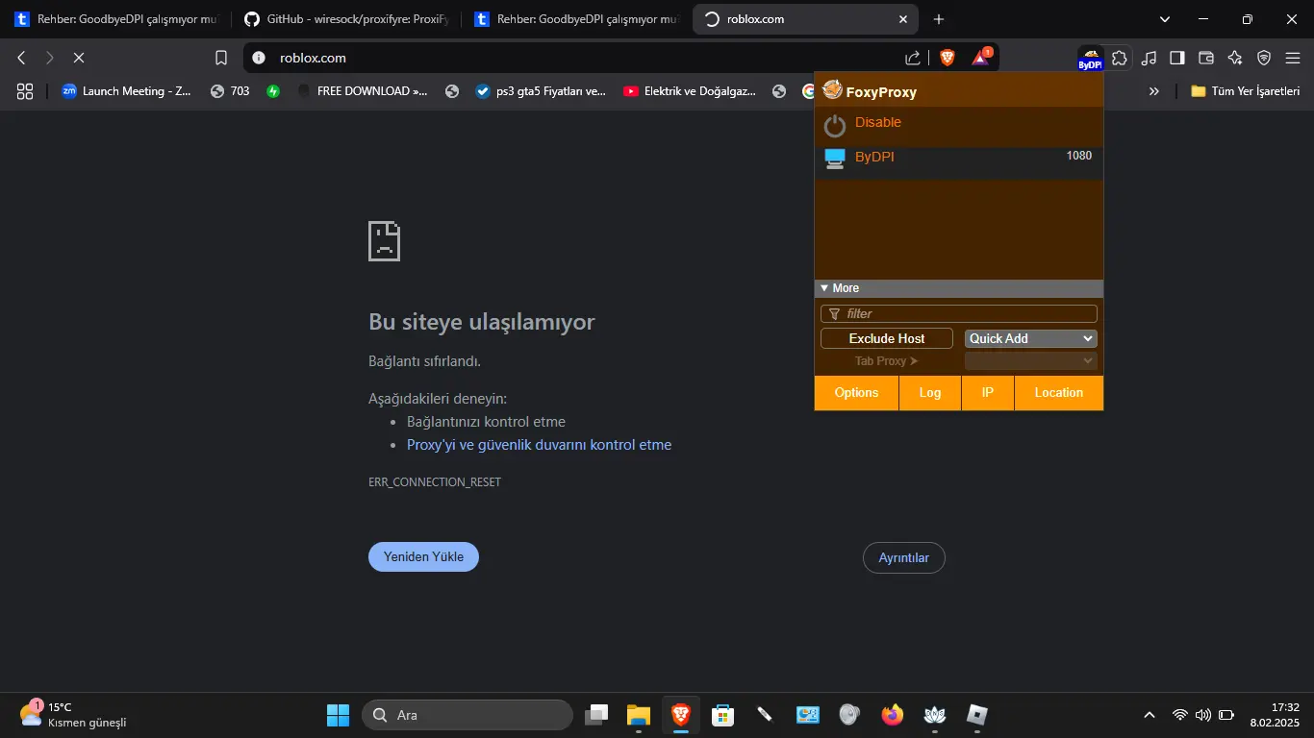1314x738 pixels.
Task: Click the roblox.com address bar
Action: coord(577,58)
